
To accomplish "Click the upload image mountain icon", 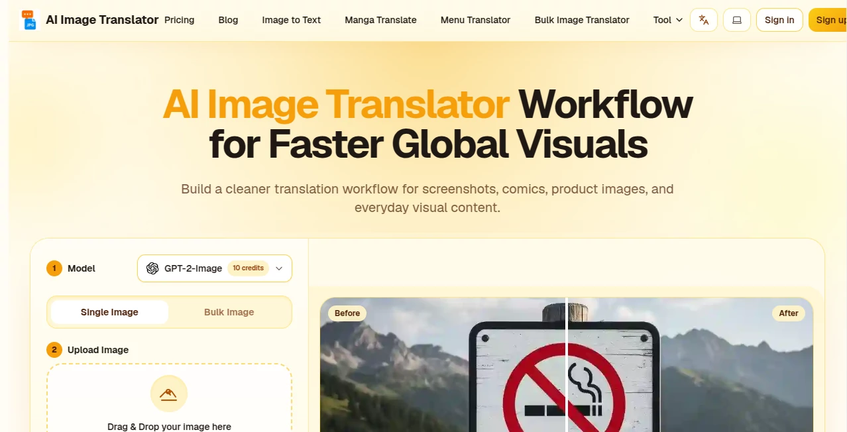I will pyautogui.click(x=169, y=394).
